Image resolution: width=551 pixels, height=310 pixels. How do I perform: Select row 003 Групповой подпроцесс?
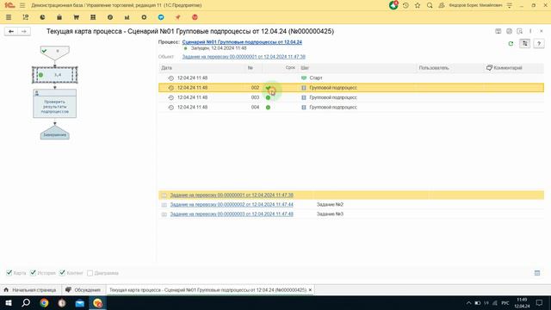point(351,97)
